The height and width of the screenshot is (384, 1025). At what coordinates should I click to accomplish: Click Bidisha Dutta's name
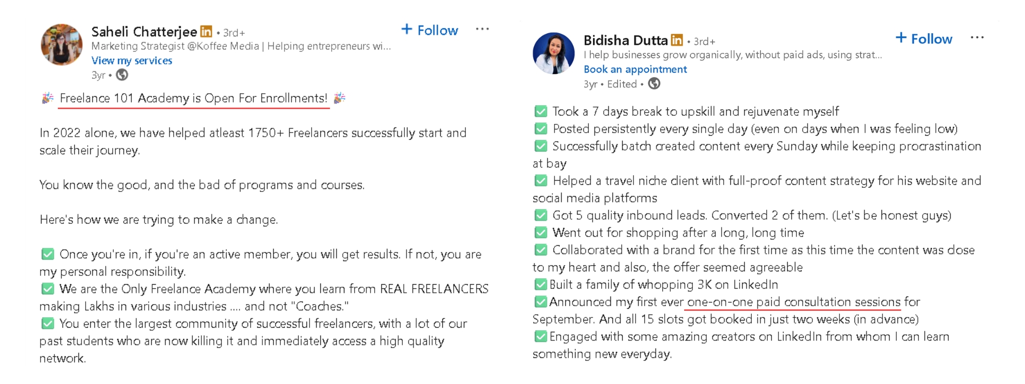[x=625, y=40]
